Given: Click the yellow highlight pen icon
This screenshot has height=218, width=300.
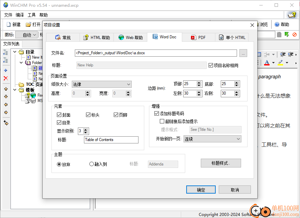Looking at the screenshot, I should point(280,63).
